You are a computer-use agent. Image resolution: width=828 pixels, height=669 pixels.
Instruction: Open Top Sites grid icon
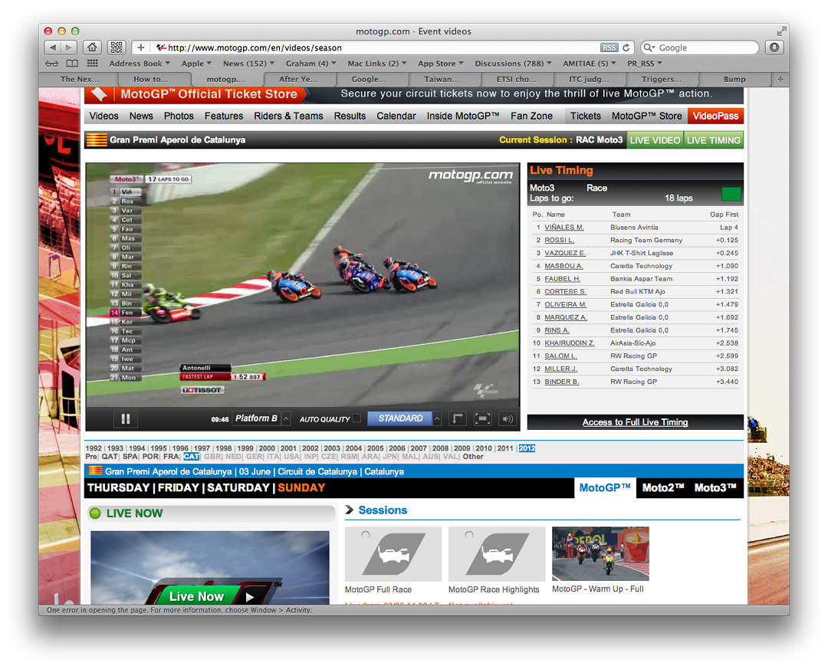tap(93, 64)
